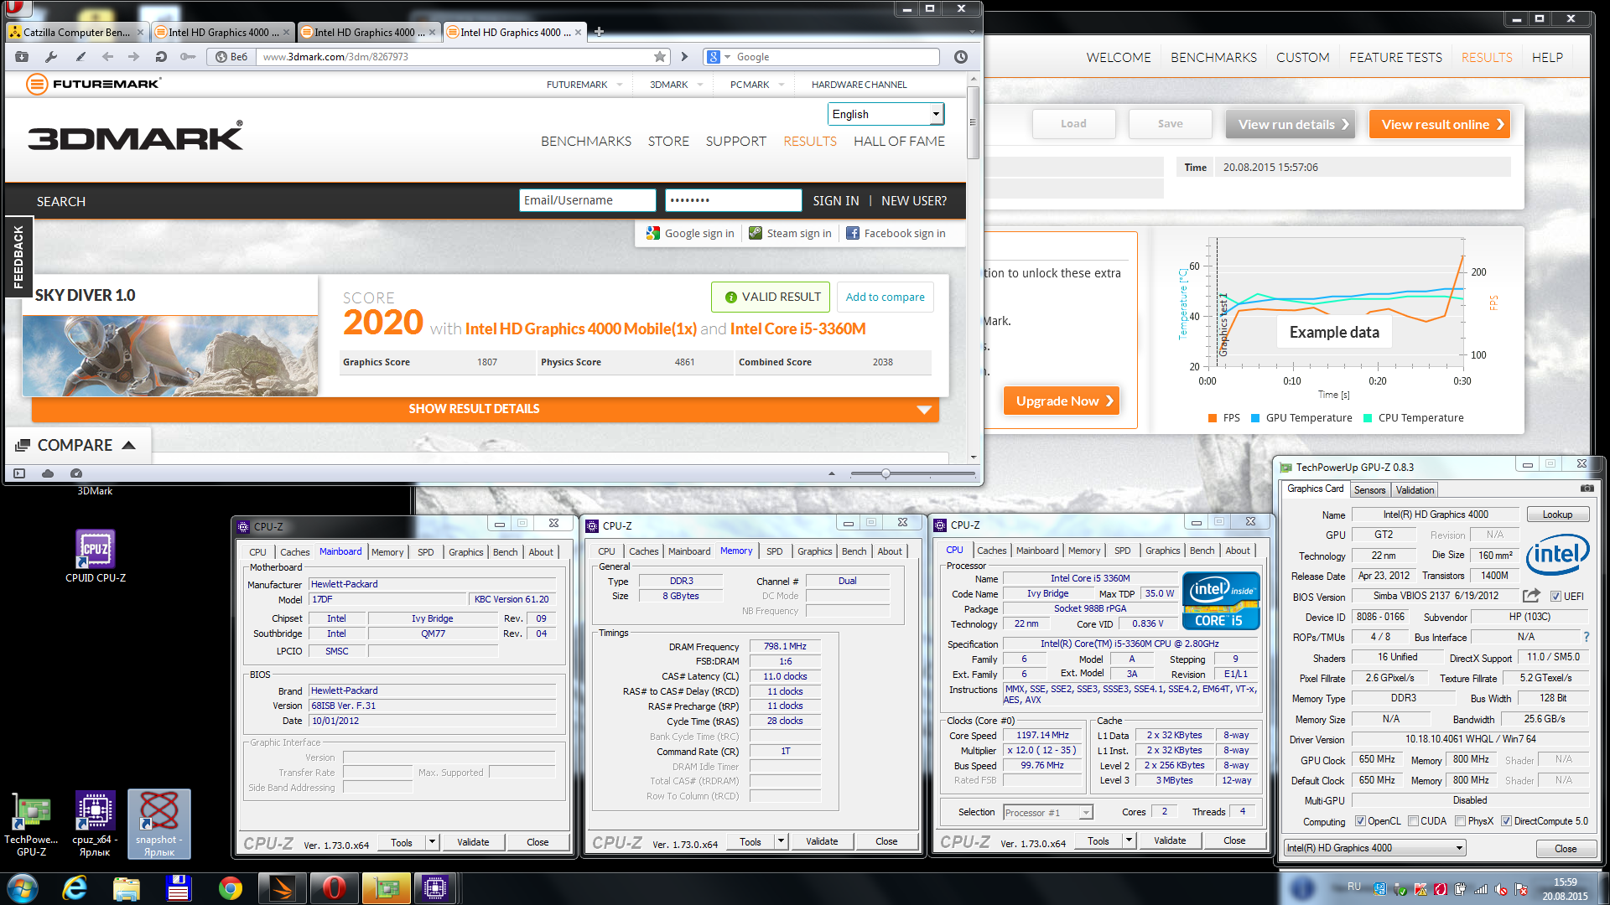Toggle Opera panel icon in status bar
The width and height of the screenshot is (1610, 905).
(x=19, y=473)
